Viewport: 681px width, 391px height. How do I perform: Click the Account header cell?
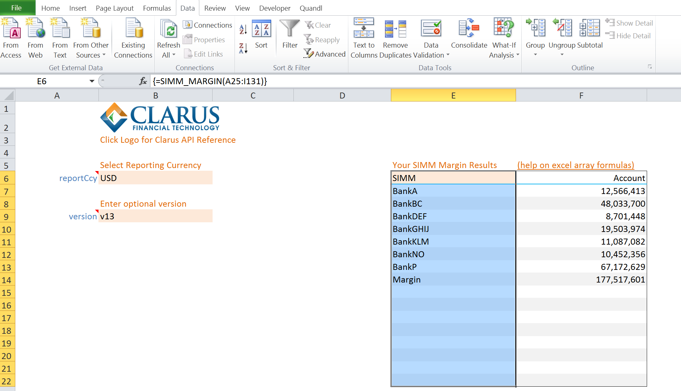tap(581, 178)
